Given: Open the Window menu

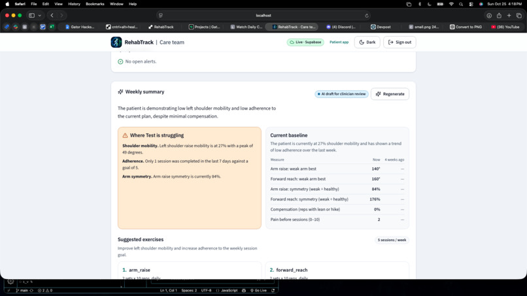Looking at the screenshot, I should pos(116,4).
